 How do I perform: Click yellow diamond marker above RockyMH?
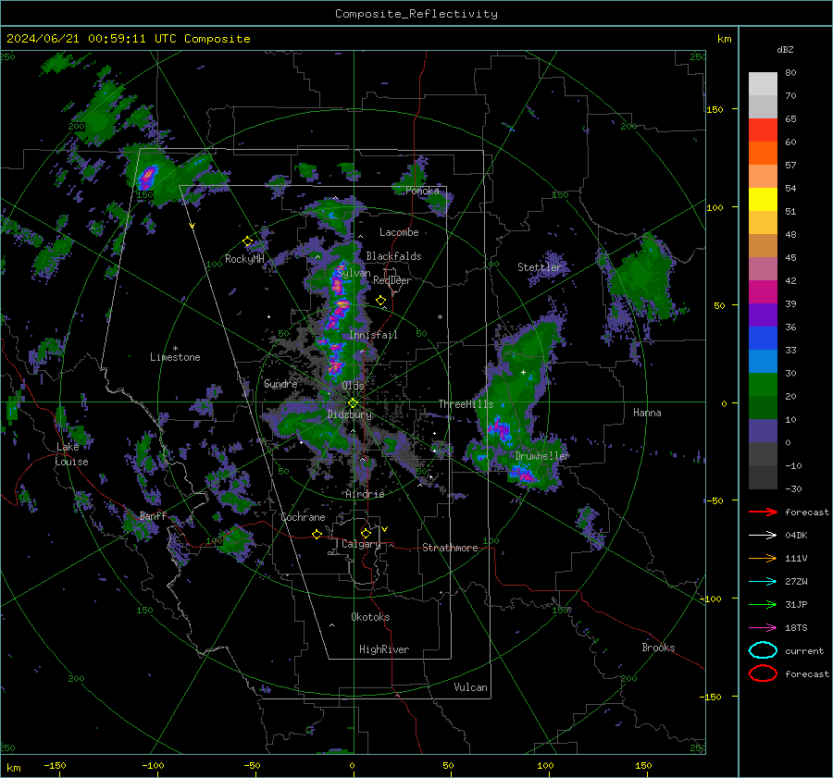(x=247, y=241)
